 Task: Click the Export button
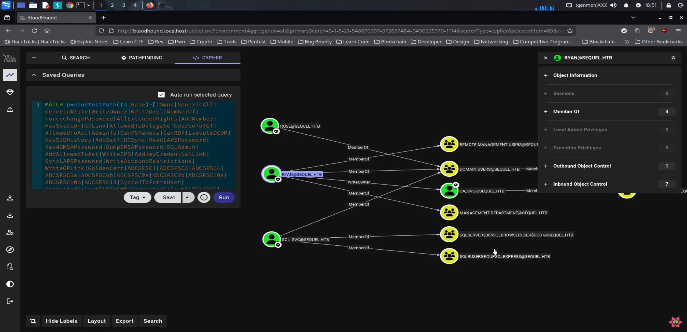(x=124, y=321)
